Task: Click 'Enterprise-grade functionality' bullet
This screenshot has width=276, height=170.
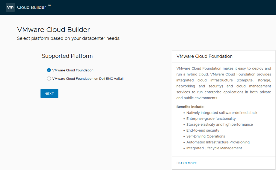Action: coord(211,119)
